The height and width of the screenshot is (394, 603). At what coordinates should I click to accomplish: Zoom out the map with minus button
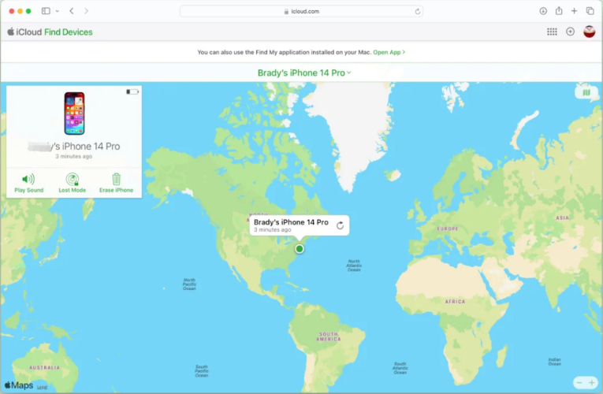click(x=579, y=382)
